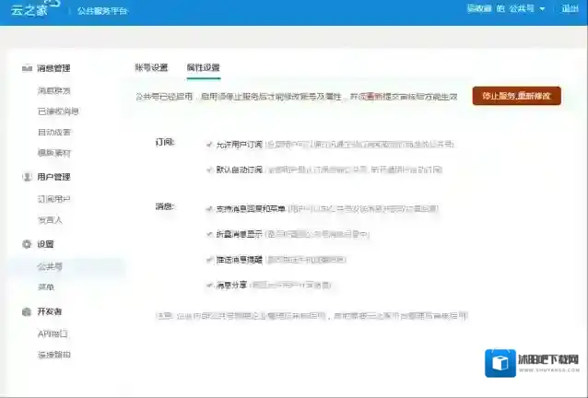Click the 退出 logout link
588x398 pixels.
pos(570,8)
